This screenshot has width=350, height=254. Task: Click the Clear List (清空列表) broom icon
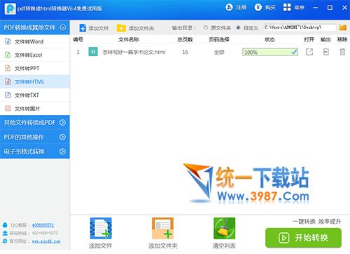point(225,228)
